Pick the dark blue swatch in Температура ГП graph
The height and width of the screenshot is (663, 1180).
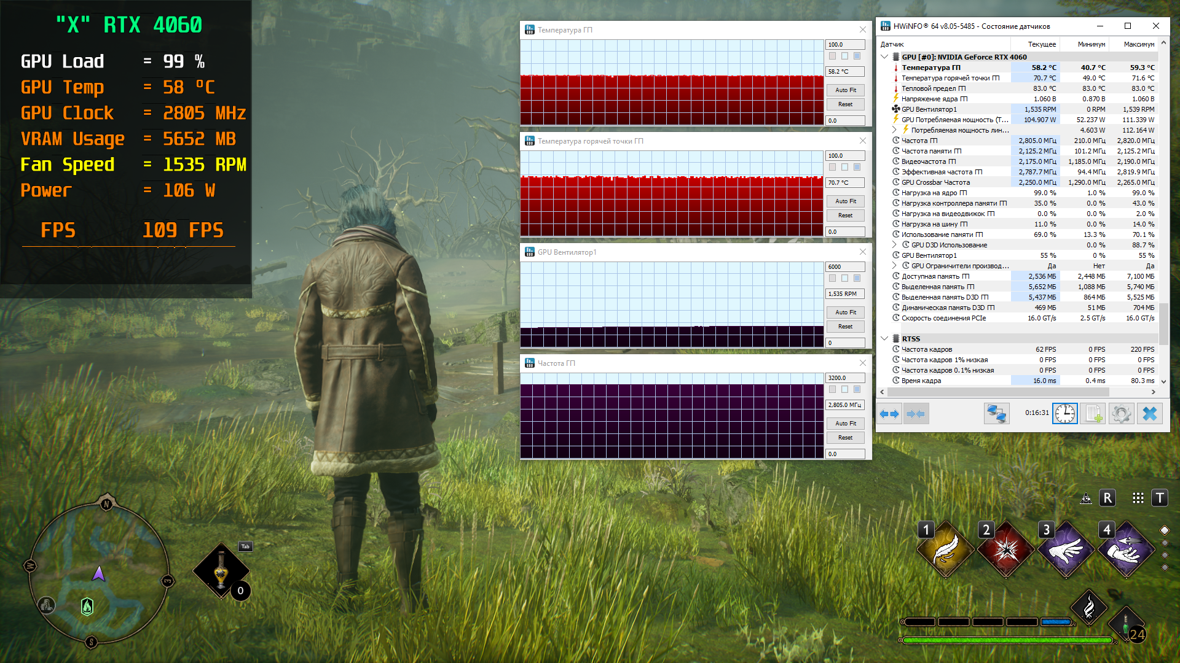click(857, 56)
